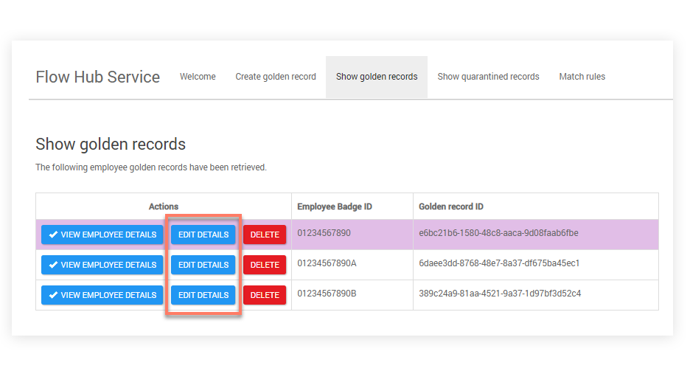Edit details for badge 01234567890
690x385 pixels.
point(203,235)
